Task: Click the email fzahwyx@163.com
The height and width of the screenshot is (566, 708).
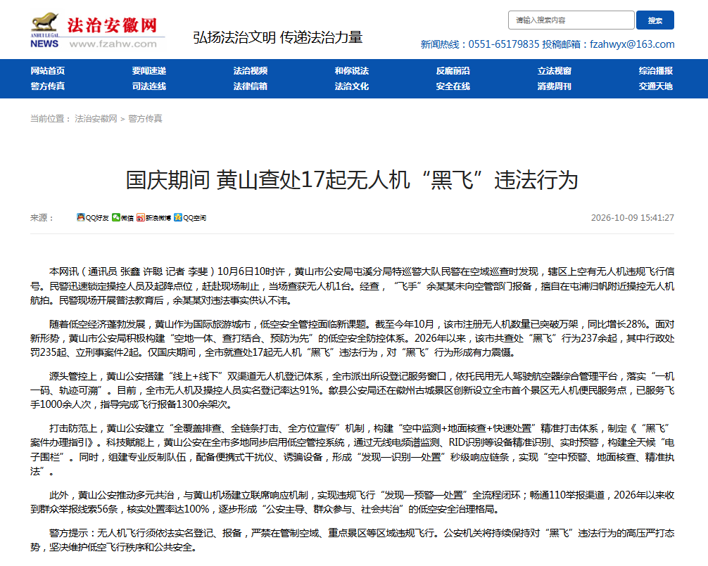Action: tap(632, 44)
